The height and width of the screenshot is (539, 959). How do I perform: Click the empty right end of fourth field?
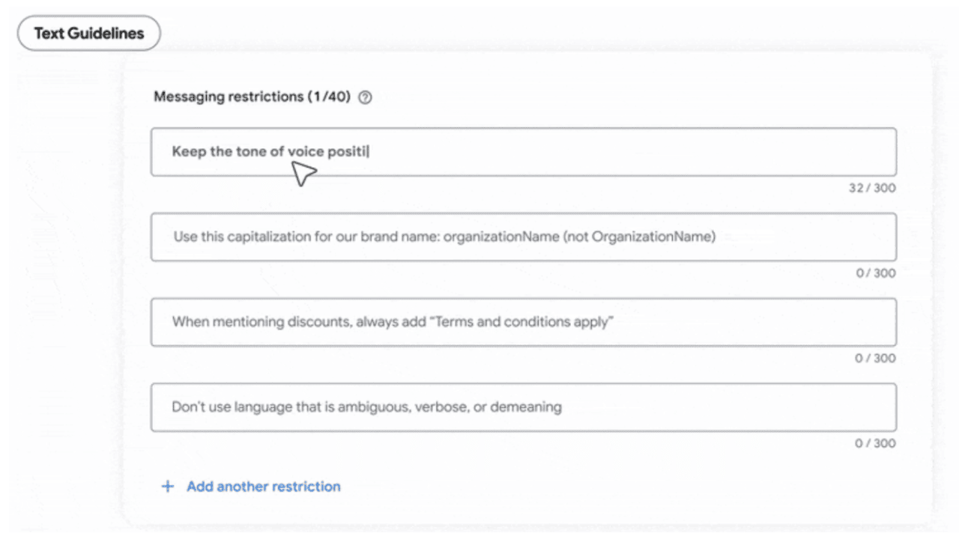824,407
